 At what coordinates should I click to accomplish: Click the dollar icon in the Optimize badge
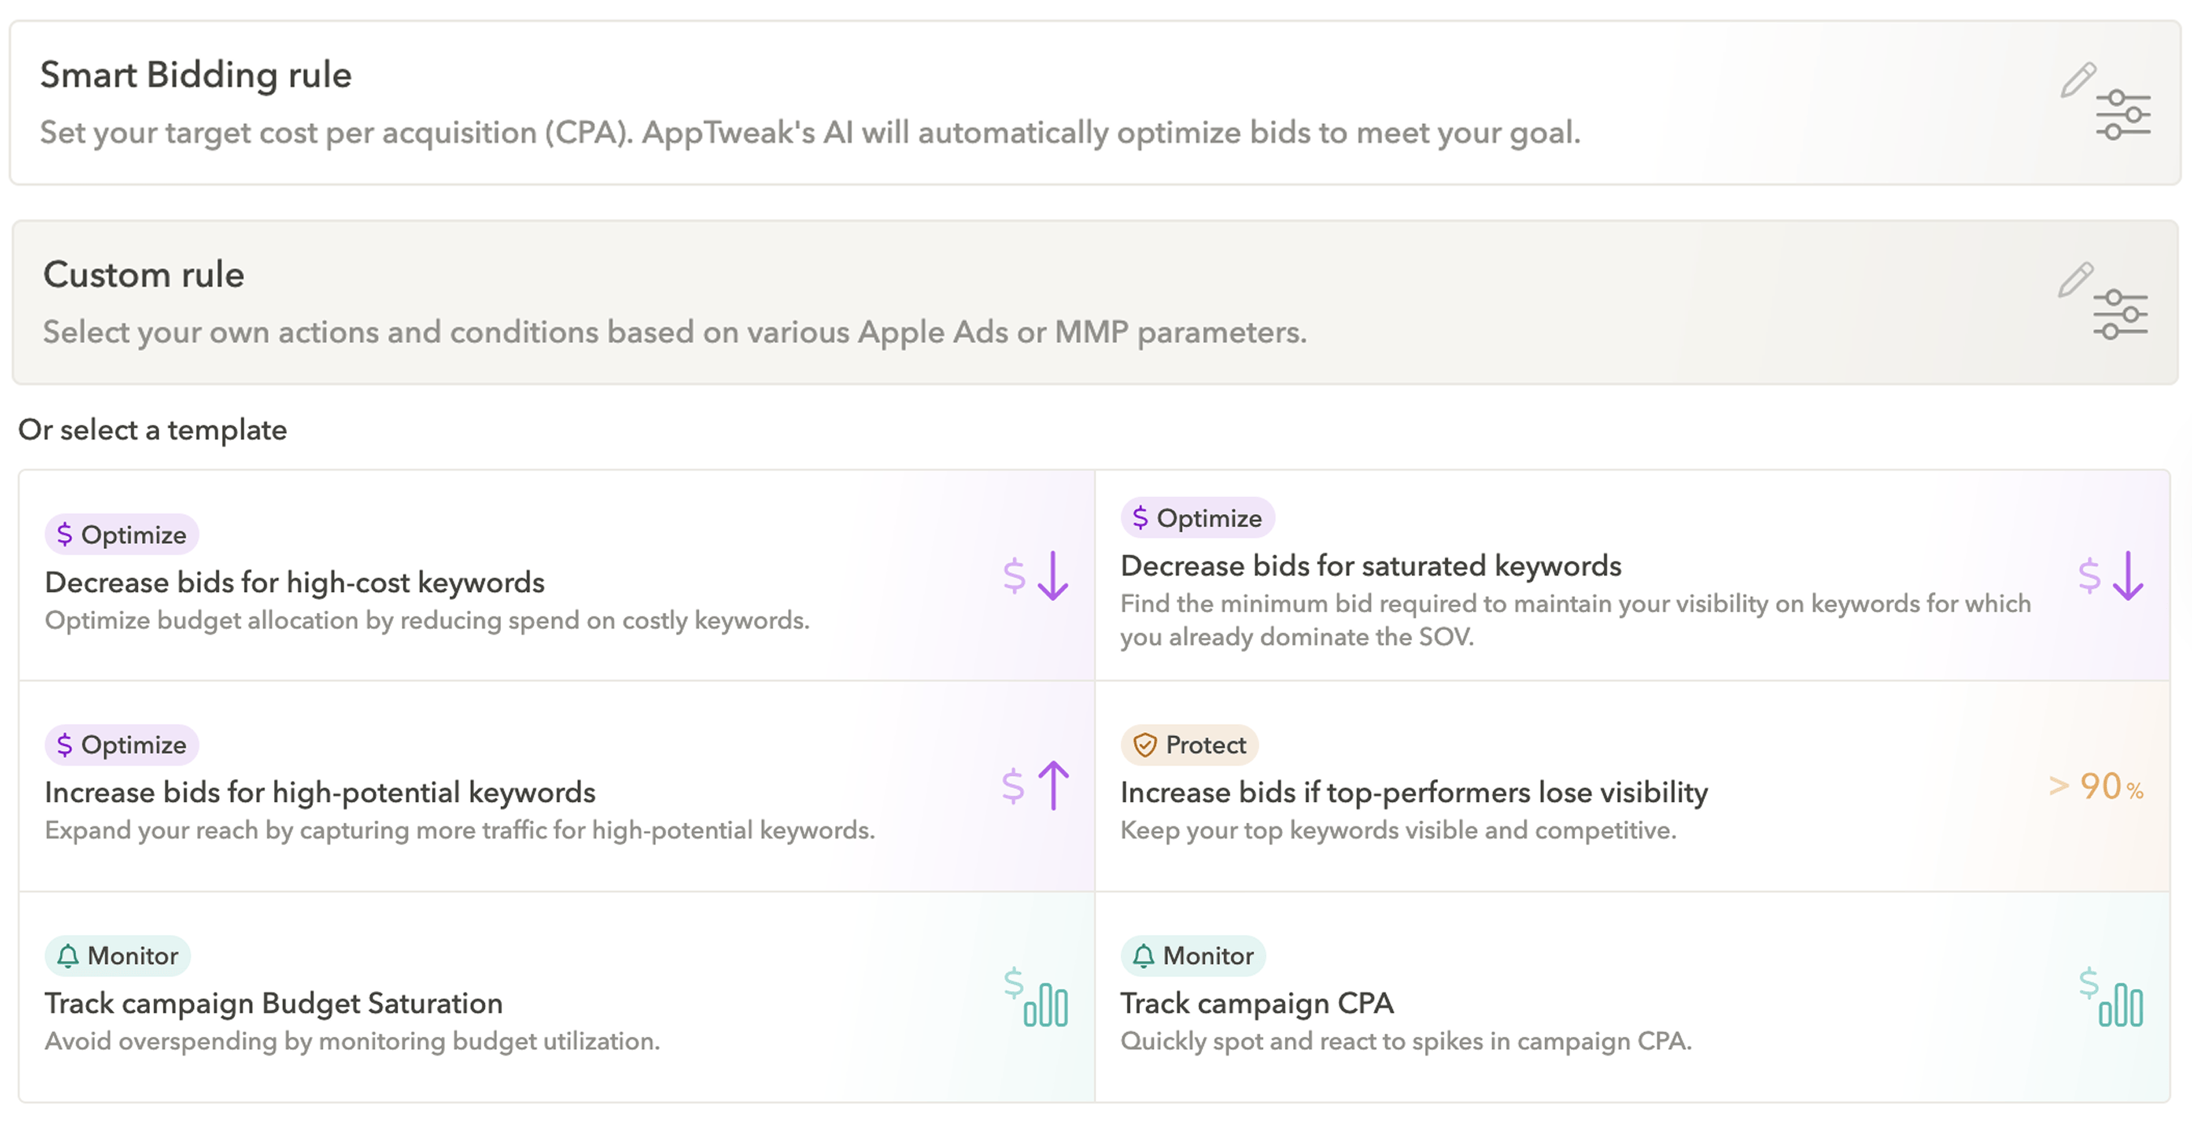coord(64,534)
